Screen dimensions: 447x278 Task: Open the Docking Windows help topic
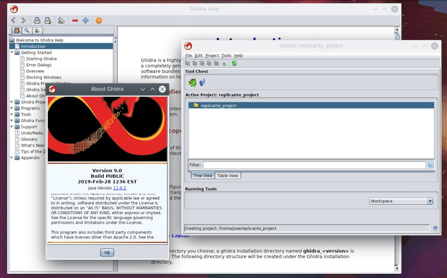[44, 77]
